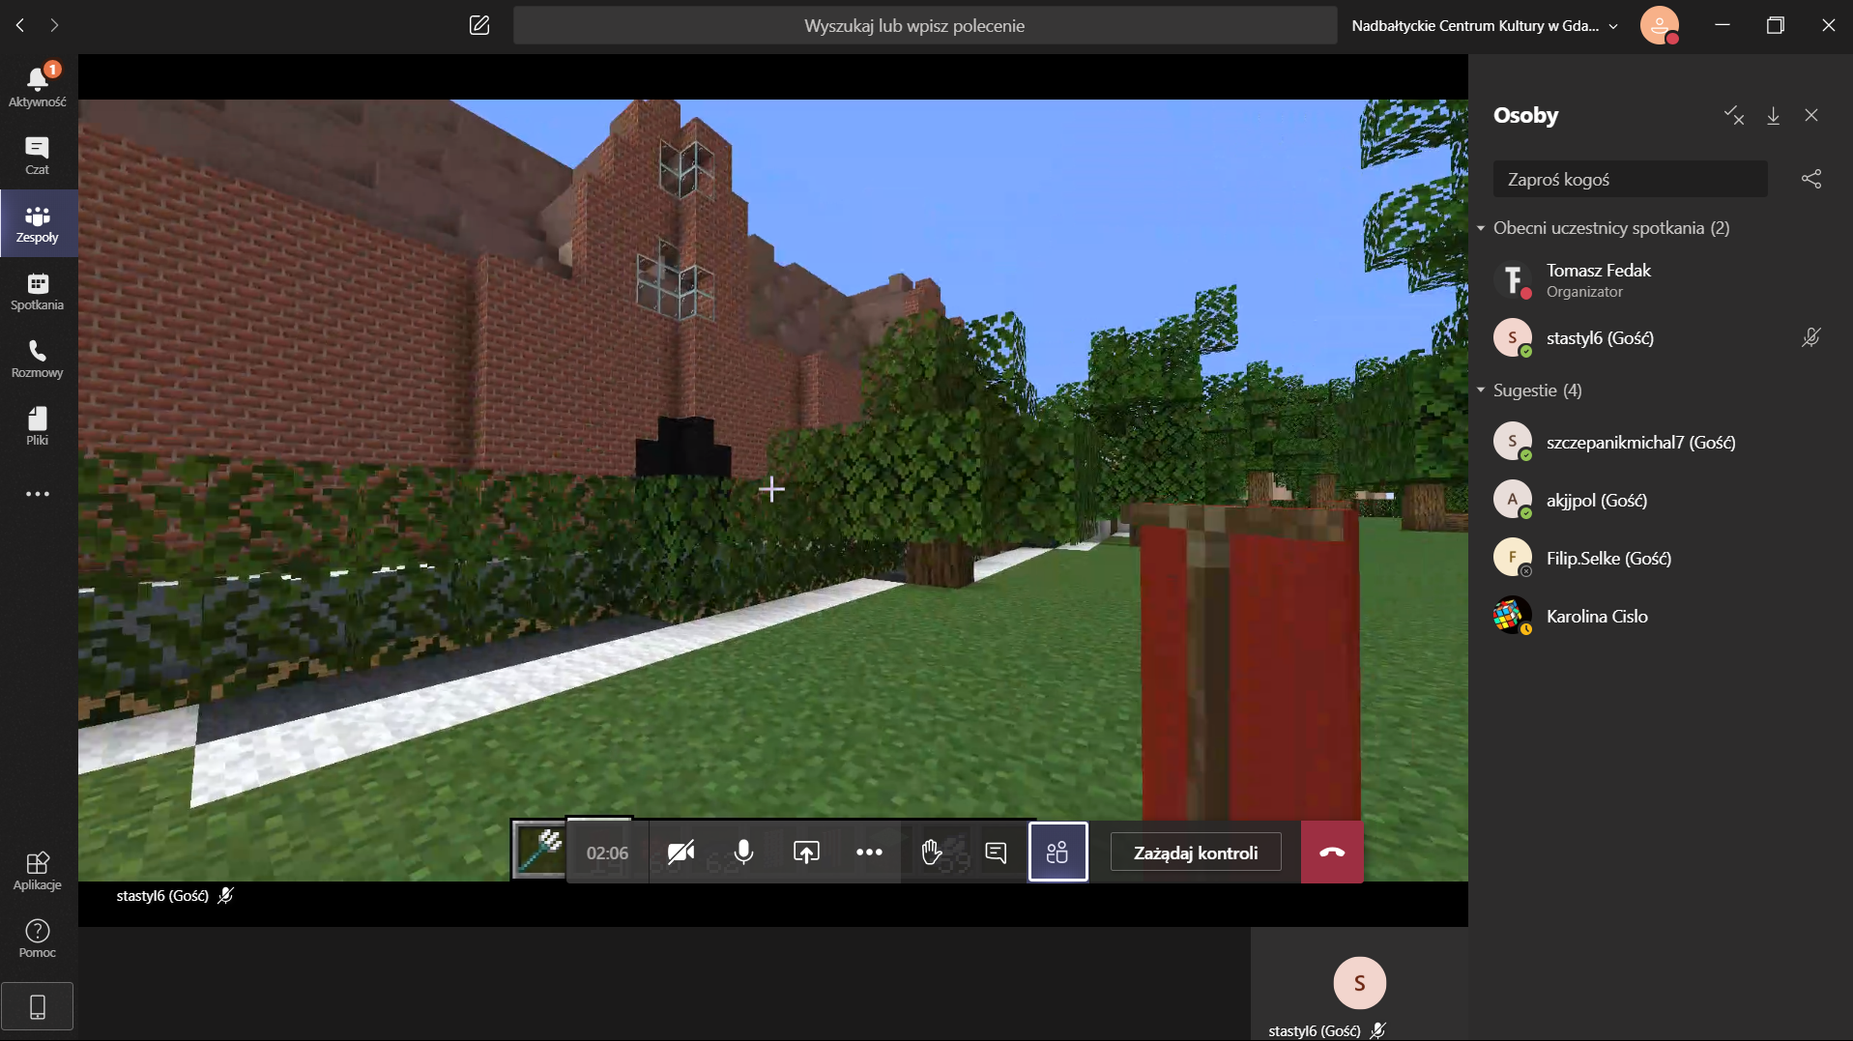Viewport: 1853px width, 1041px height.
Task: Select Filip.Selke (Gość) suggestion
Action: pyautogui.click(x=1660, y=559)
